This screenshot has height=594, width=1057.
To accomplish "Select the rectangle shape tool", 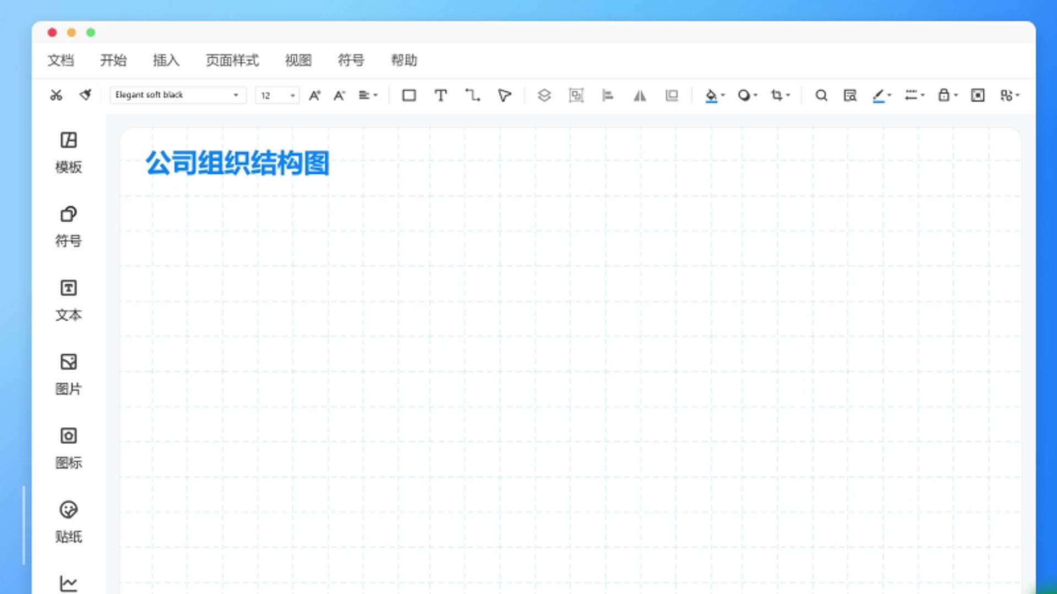I will [x=408, y=95].
